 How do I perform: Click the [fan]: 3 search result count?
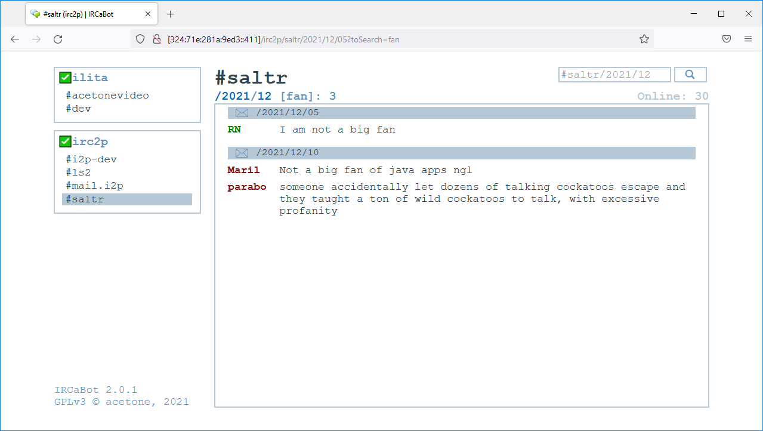[x=308, y=96]
